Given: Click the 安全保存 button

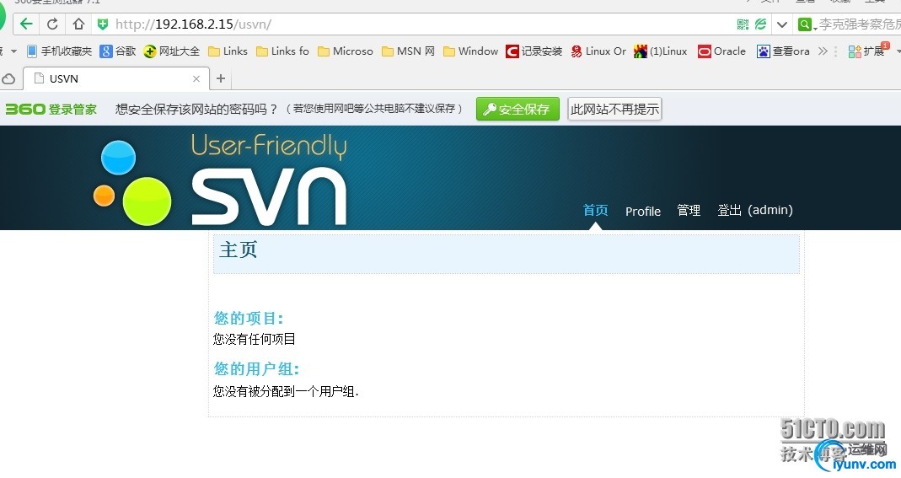Looking at the screenshot, I should (x=518, y=109).
